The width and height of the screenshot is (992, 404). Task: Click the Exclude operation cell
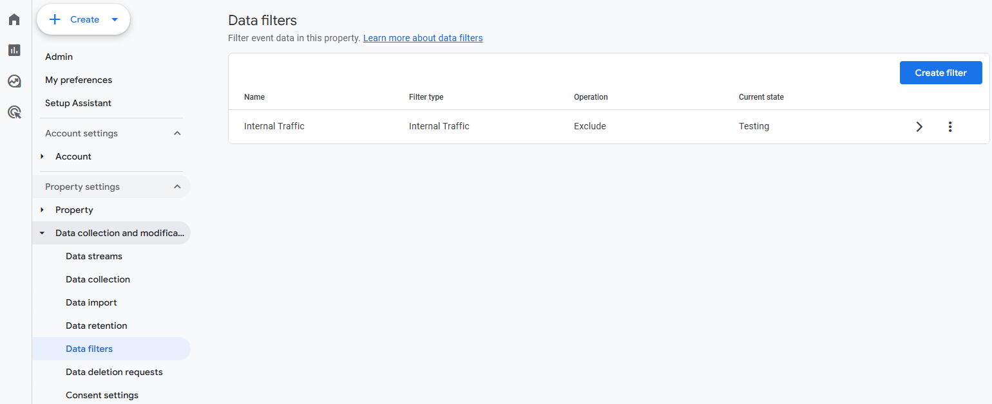pos(589,126)
